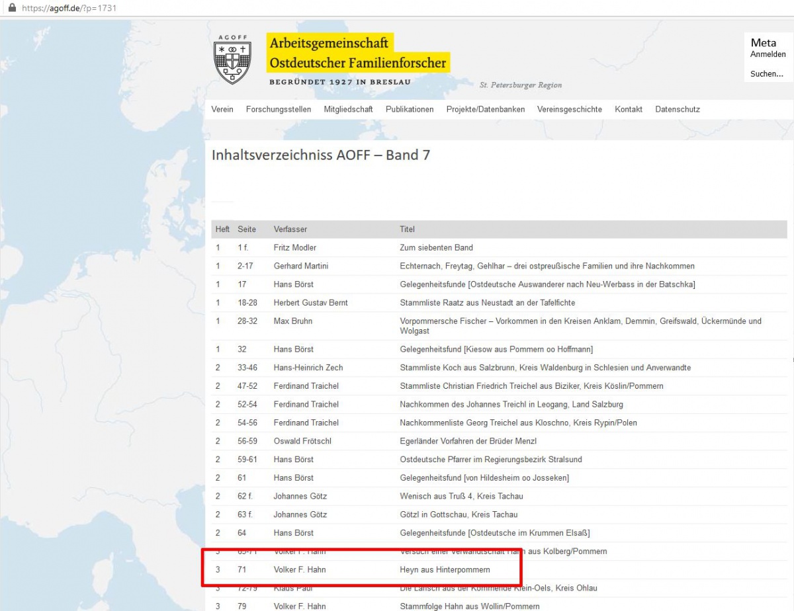Screen dimensions: 794x611
Task: Open the Datenschutz page
Action: click(677, 109)
